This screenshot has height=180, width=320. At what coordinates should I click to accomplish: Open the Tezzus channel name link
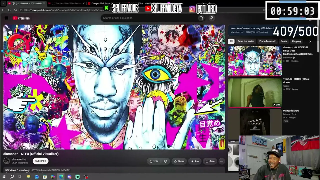coord(286,86)
